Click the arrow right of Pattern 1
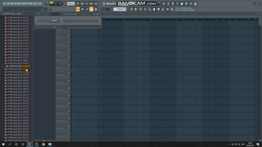262x147 pixels. pos(127,9)
